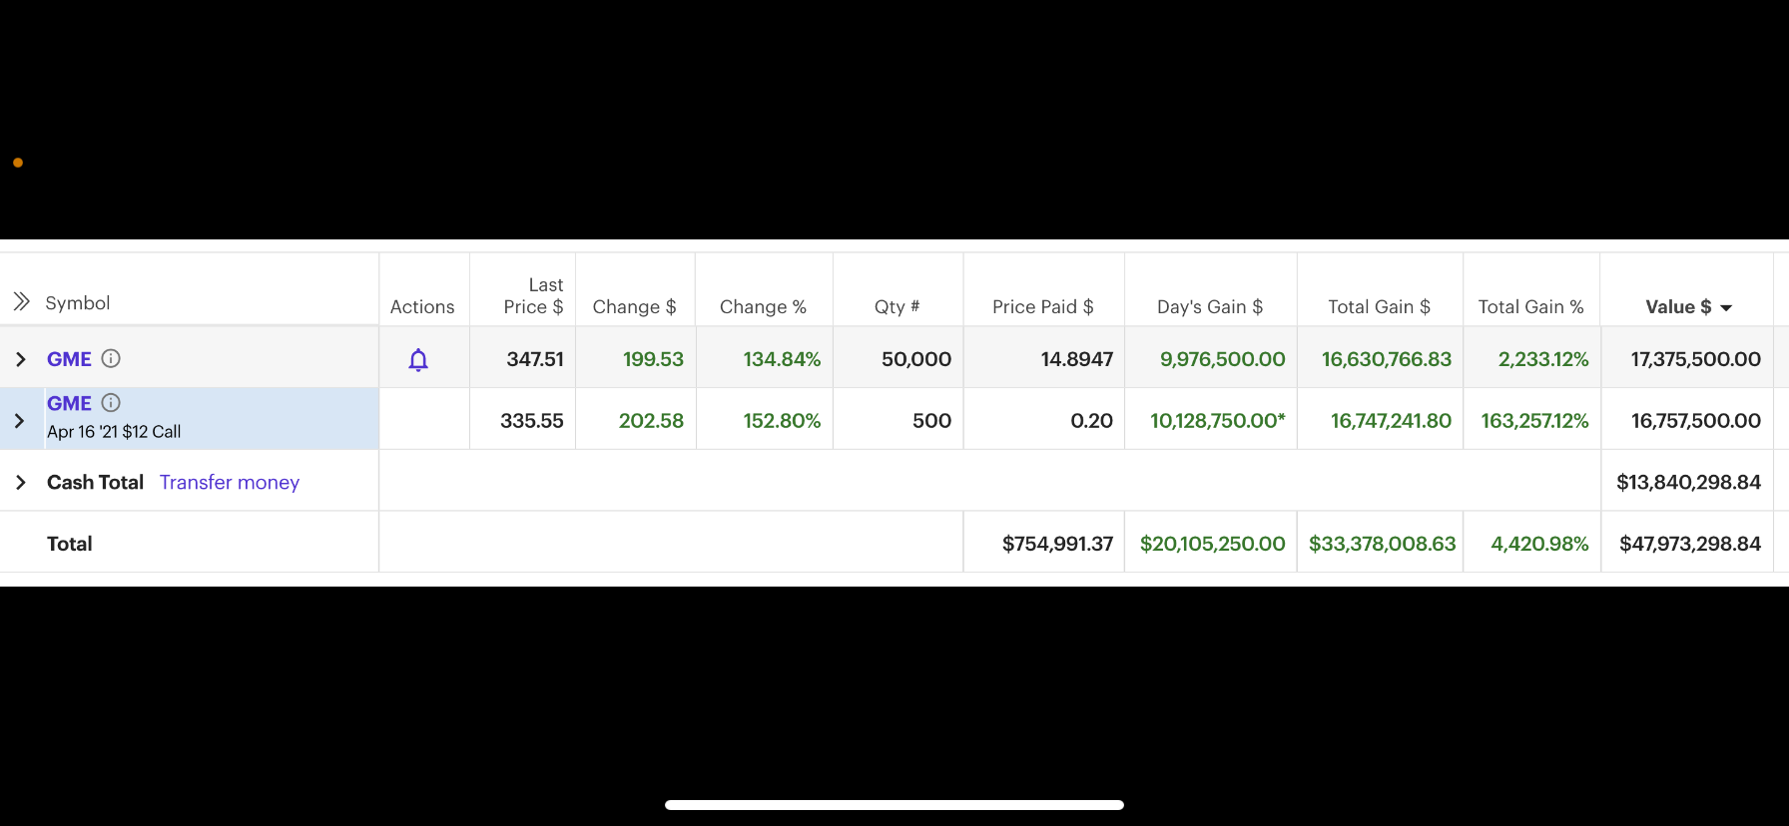Expand the Cash Total row

pyautogui.click(x=21, y=483)
